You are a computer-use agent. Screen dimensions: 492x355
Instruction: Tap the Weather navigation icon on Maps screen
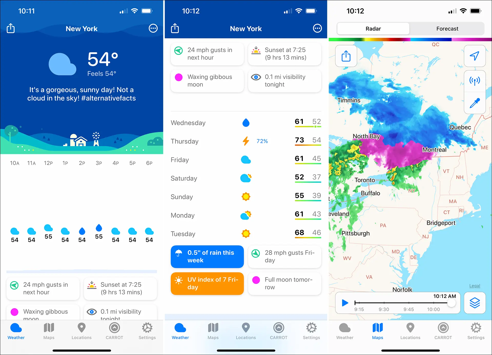[x=346, y=332]
